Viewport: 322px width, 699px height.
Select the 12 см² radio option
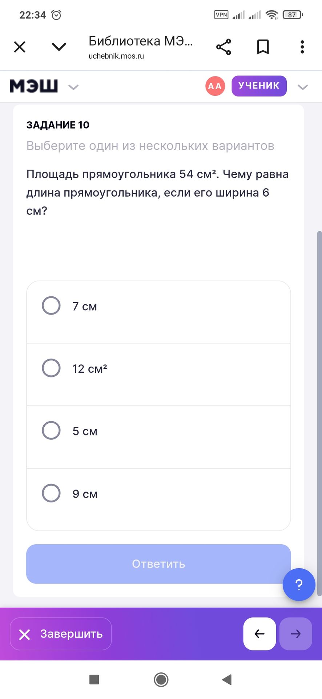51,368
